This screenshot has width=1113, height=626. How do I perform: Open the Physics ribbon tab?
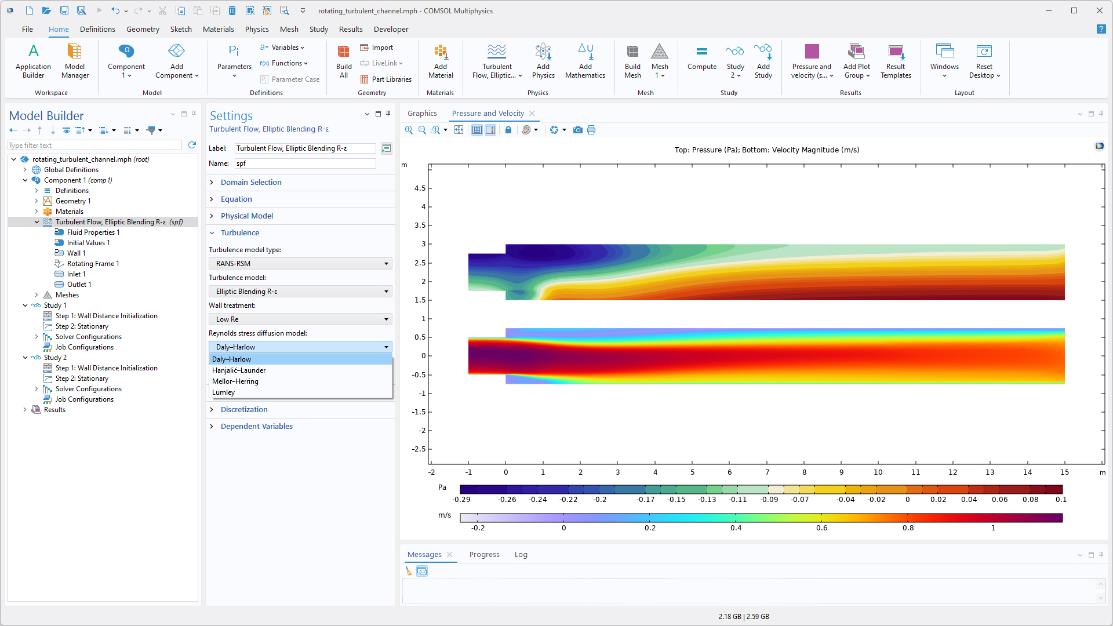coord(256,29)
